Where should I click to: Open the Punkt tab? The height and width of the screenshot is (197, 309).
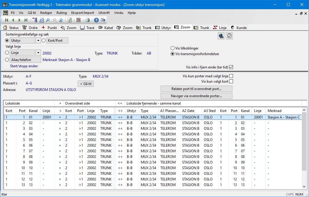coord(49,28)
